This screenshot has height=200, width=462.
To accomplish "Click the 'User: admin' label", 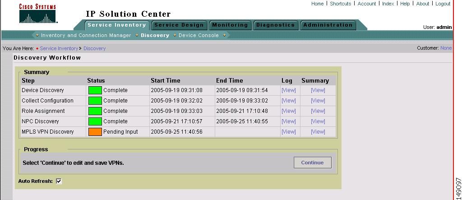I will click(437, 27).
